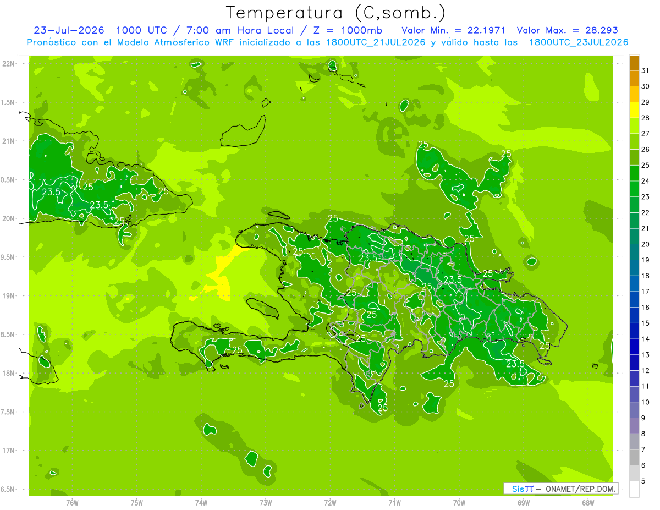Click the legend value 5

coord(643,481)
